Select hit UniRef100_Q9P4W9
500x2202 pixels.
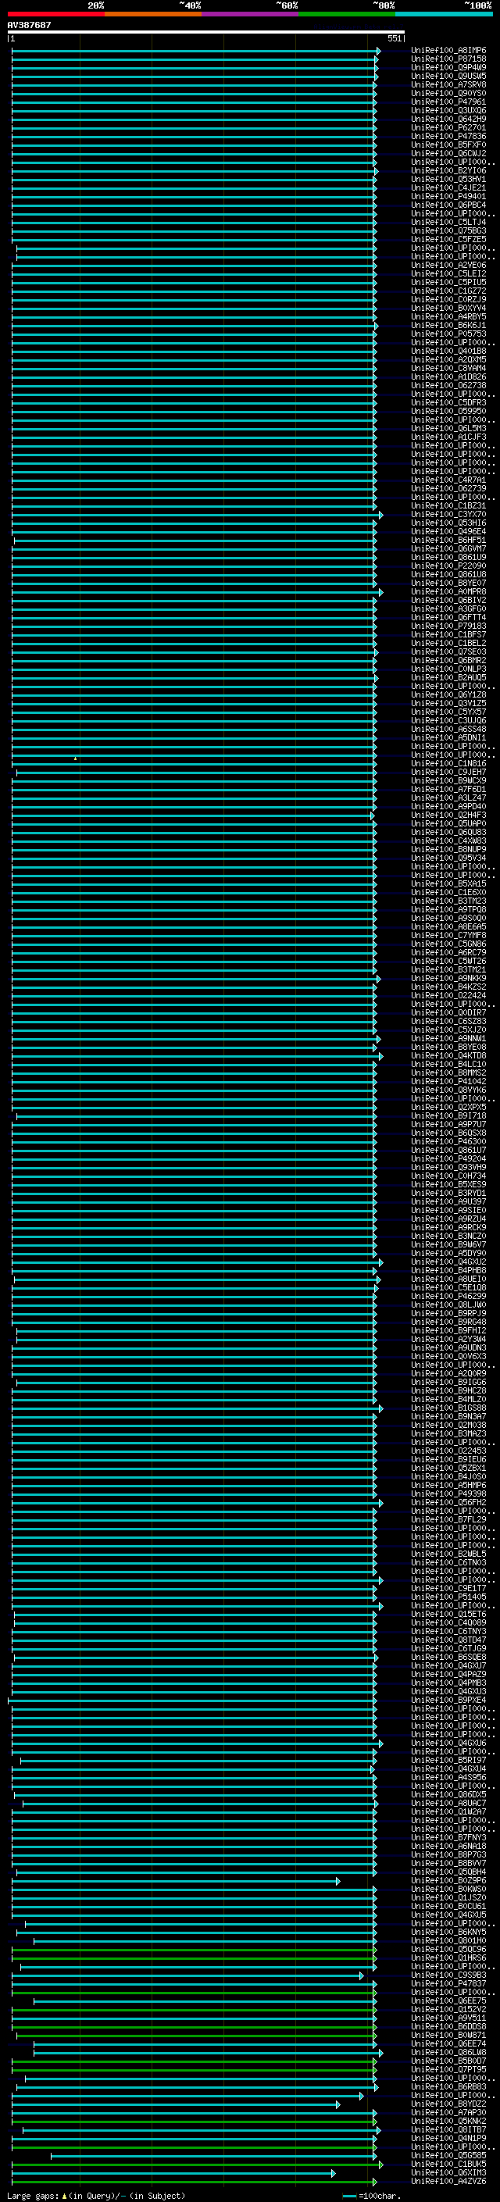(448, 67)
